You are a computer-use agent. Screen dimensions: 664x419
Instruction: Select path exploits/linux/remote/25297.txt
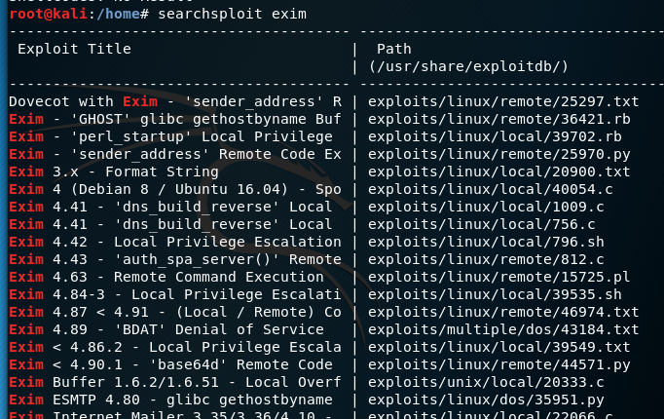click(503, 101)
